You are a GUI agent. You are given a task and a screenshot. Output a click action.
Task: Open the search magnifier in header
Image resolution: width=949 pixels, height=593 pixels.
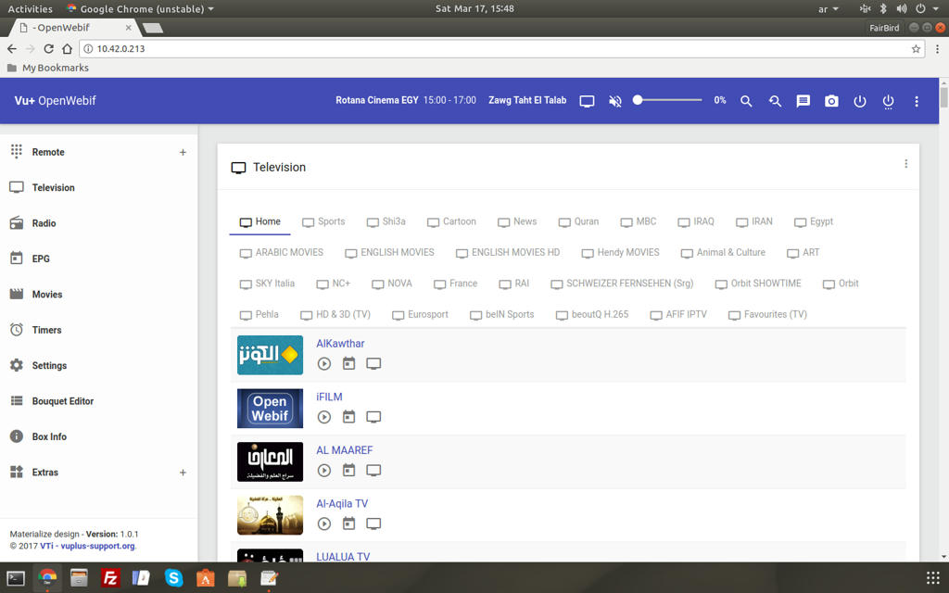[x=746, y=101]
